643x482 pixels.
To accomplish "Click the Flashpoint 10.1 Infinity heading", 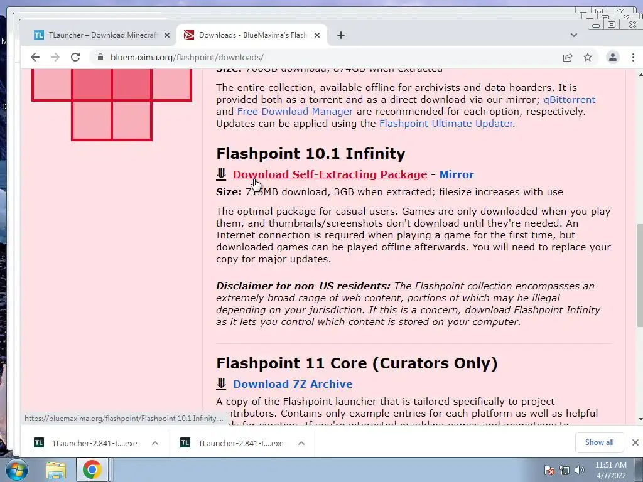I will 310,154.
